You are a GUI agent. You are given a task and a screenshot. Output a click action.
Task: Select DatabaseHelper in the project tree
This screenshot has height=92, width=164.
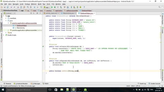click(x=22, y=26)
